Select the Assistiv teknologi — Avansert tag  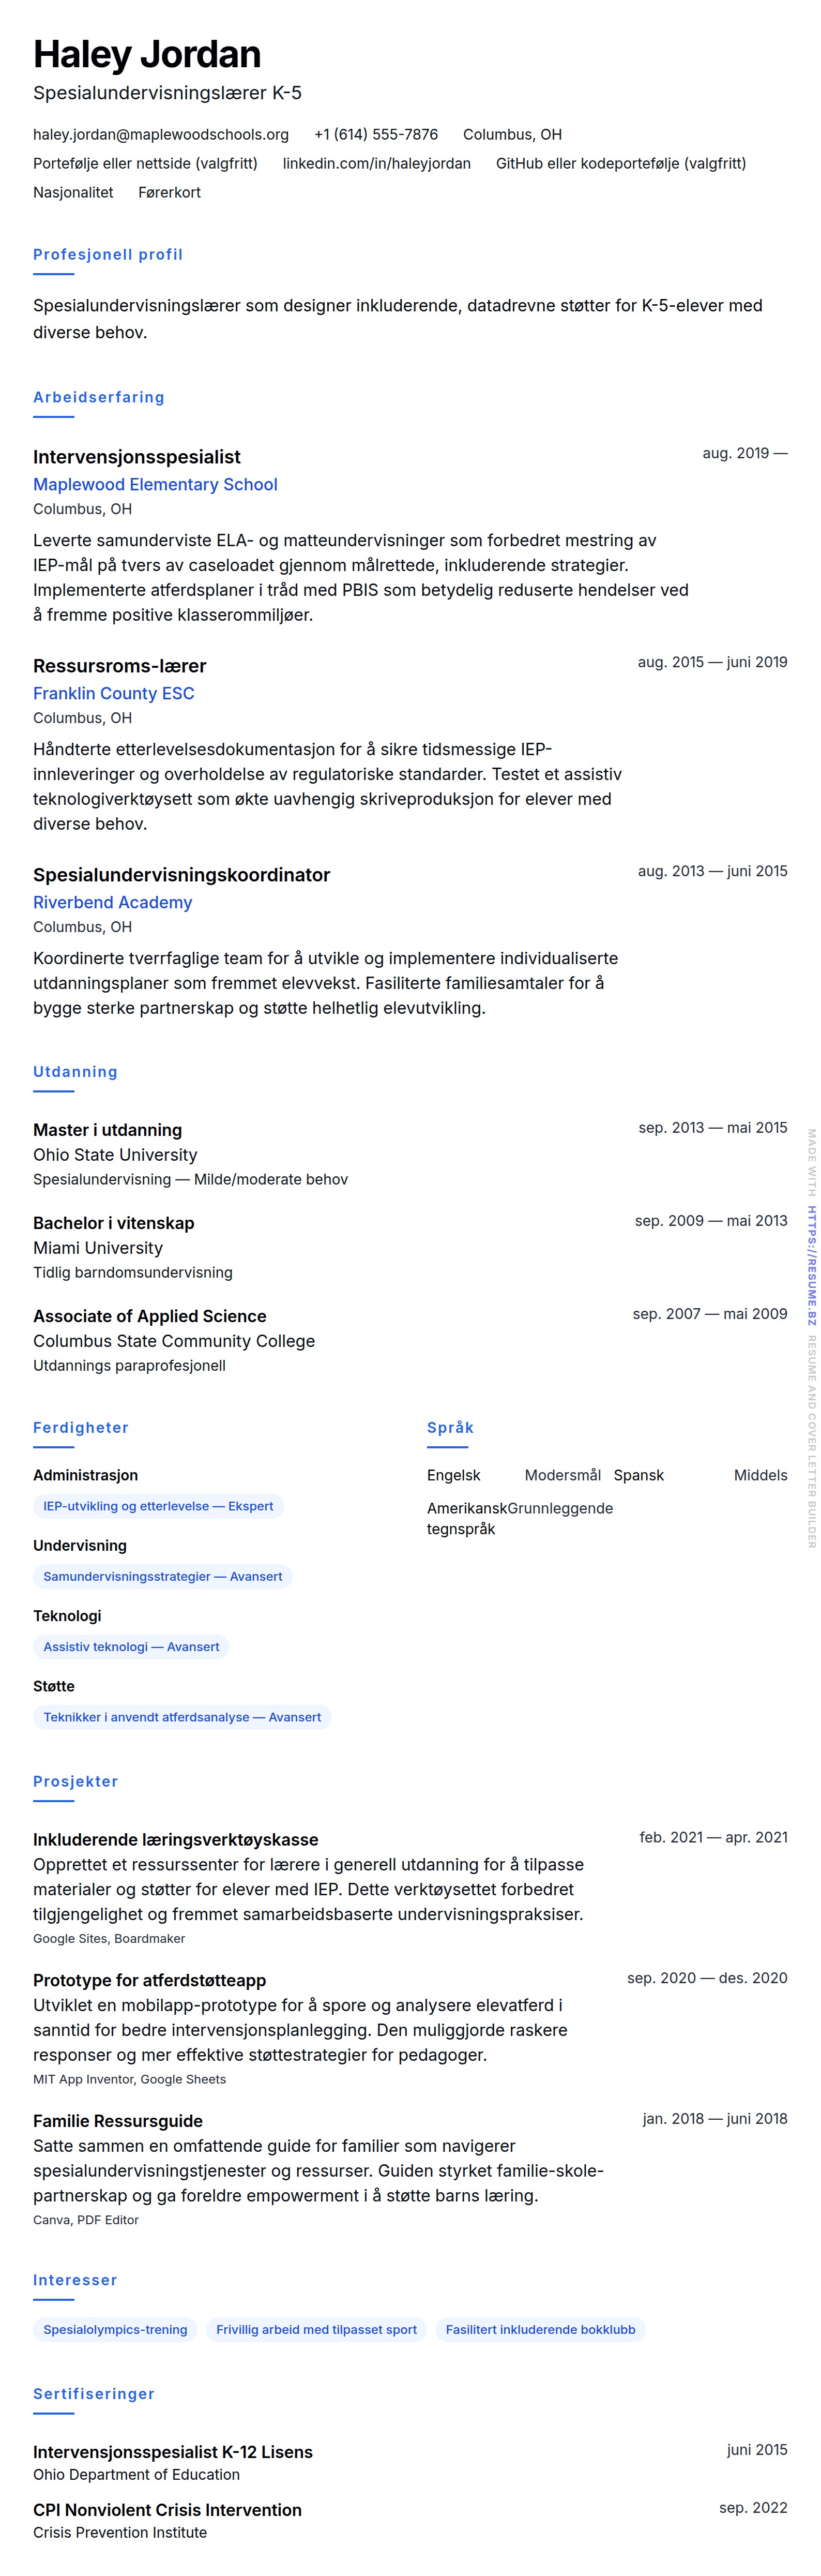[131, 1647]
